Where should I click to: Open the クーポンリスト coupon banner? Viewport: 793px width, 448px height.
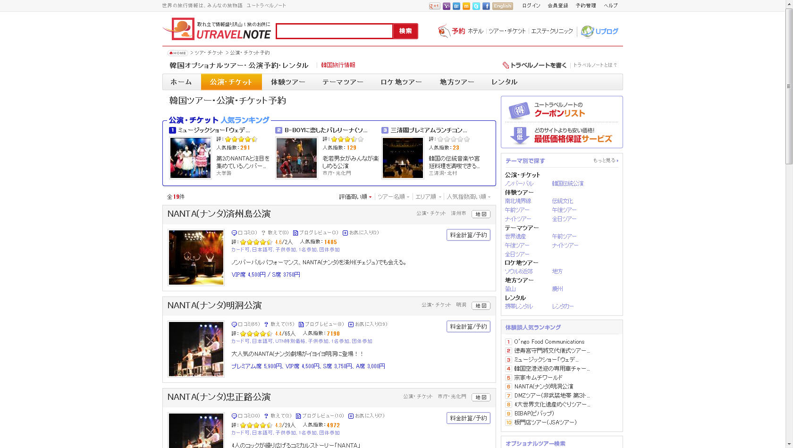tap(562, 110)
